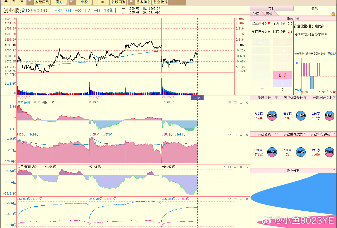Open the F10 info button
This screenshot has height=228, width=337.
pos(101,2)
